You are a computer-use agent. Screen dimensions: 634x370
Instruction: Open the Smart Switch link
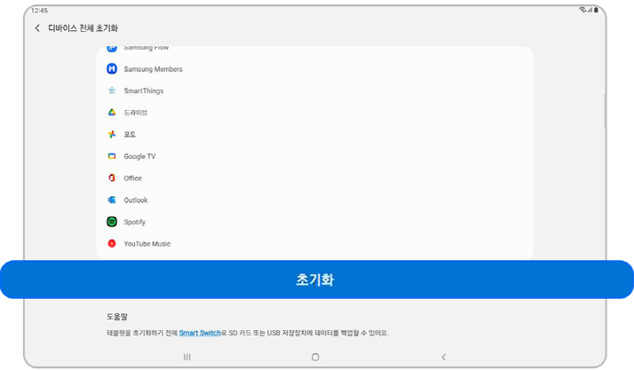200,333
